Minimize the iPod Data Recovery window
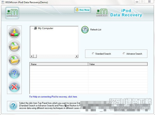This screenshot has width=155, height=115. click(x=137, y=2)
